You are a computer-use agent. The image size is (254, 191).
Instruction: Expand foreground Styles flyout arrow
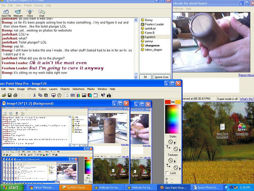tap(175, 142)
